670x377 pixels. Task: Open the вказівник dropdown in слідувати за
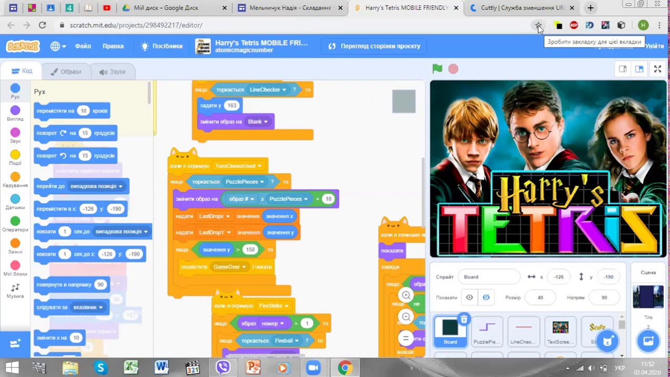88,307
